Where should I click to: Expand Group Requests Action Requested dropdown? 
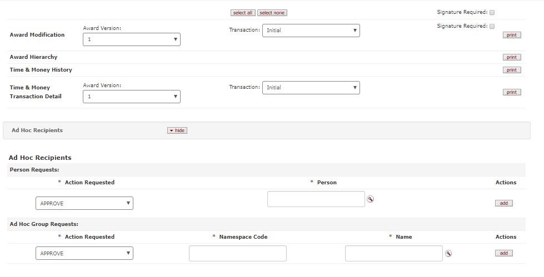point(84,253)
